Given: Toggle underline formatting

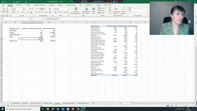Looking at the screenshot, I should pos(18,12).
